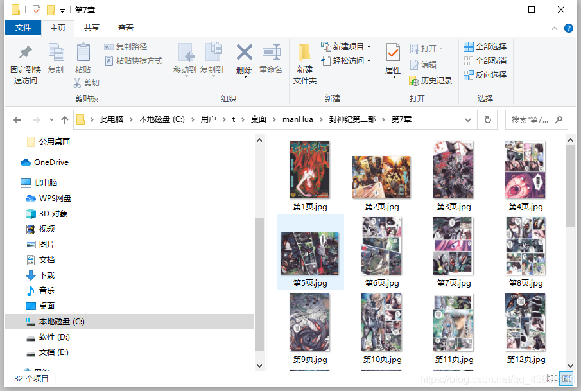This screenshot has width=581, height=391.
Task: Open the Quick Access Toolbar customize dropdown
Action: click(x=63, y=11)
